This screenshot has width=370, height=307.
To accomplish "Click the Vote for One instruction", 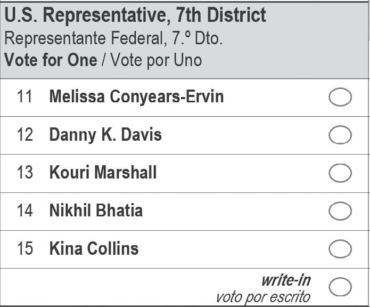I will point(51,60).
